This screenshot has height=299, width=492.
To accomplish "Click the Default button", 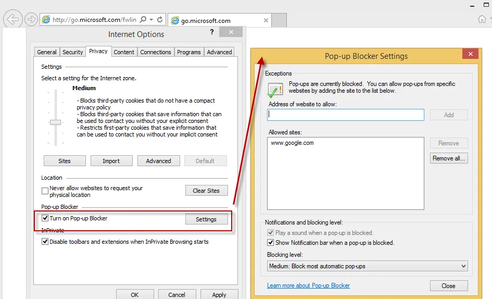I will point(205,161).
